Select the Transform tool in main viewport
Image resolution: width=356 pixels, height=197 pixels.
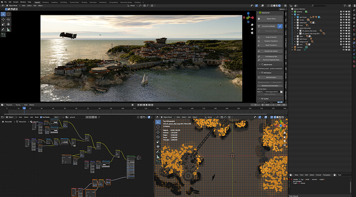click(x=9, y=24)
